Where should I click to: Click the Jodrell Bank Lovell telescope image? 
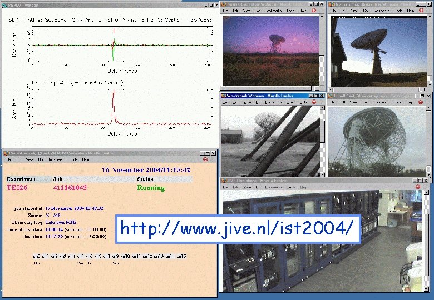tap(377, 142)
